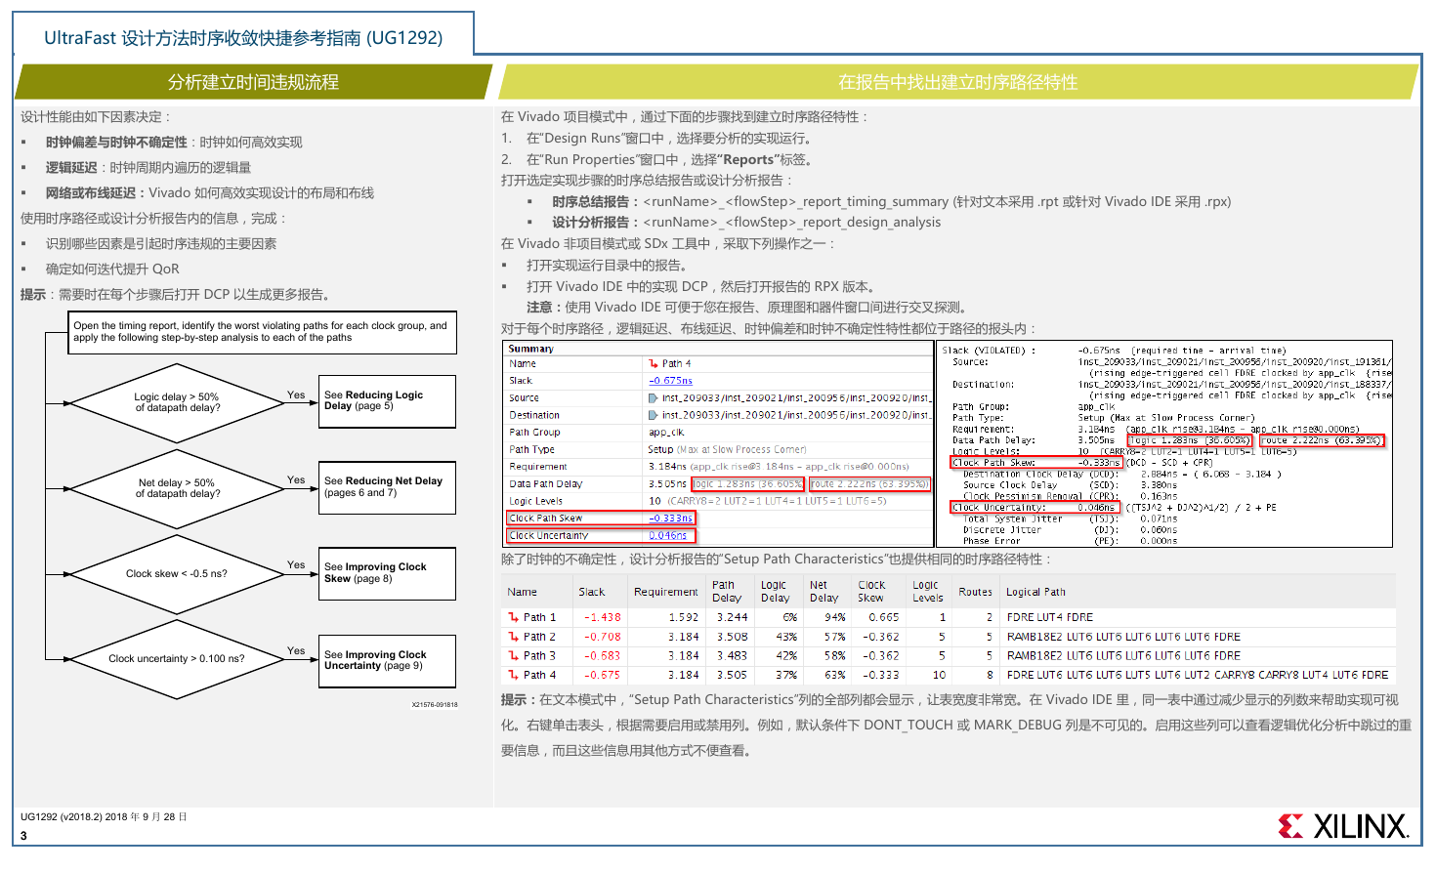Click 'Clock uncertainty > 0.100 ns?' diamond

(x=177, y=659)
